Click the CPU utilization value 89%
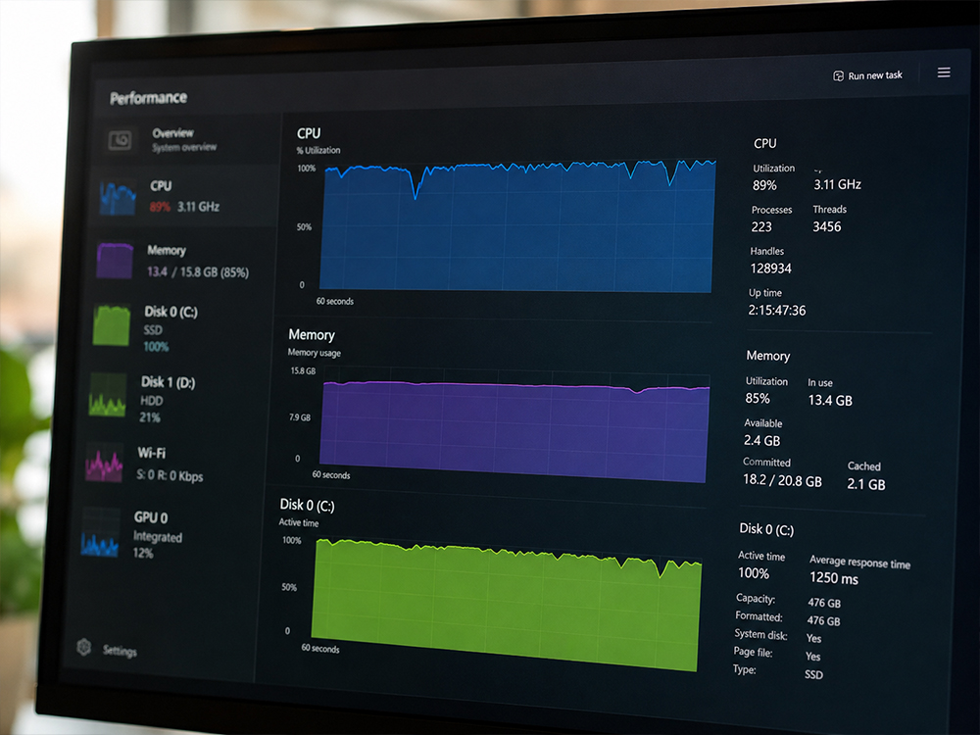This screenshot has width=980, height=735. pos(764,185)
